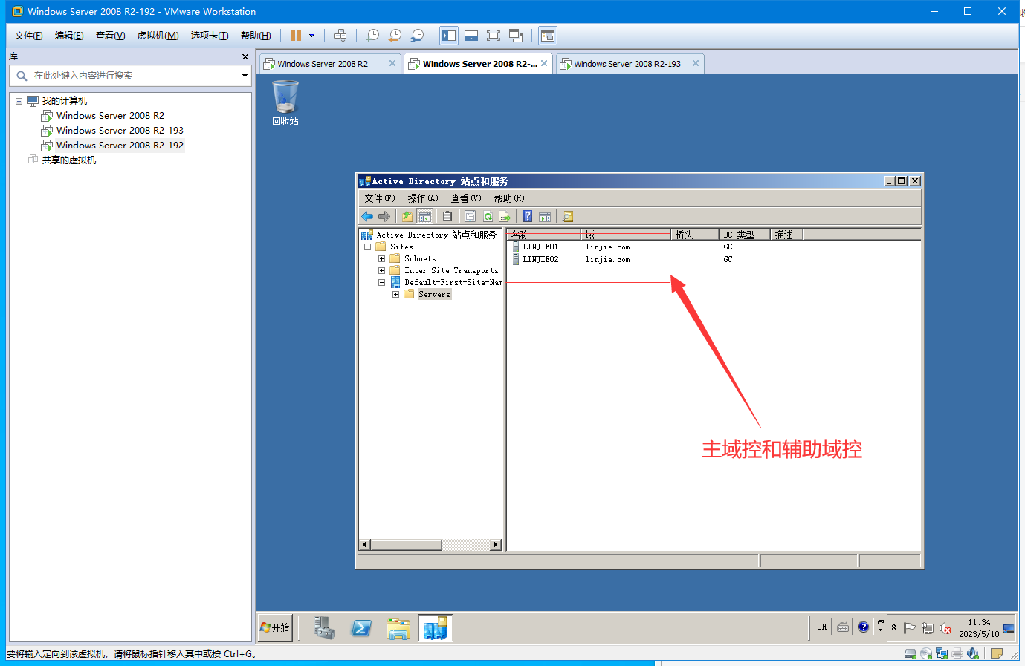Expand the Subnets tree node
The height and width of the screenshot is (666, 1025).
coord(381,258)
